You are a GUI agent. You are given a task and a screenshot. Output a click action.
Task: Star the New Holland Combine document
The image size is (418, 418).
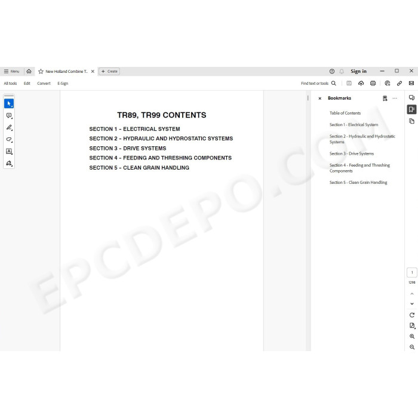click(x=41, y=71)
